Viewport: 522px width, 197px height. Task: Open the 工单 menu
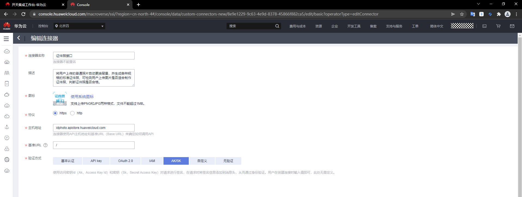pyautogui.click(x=415, y=26)
